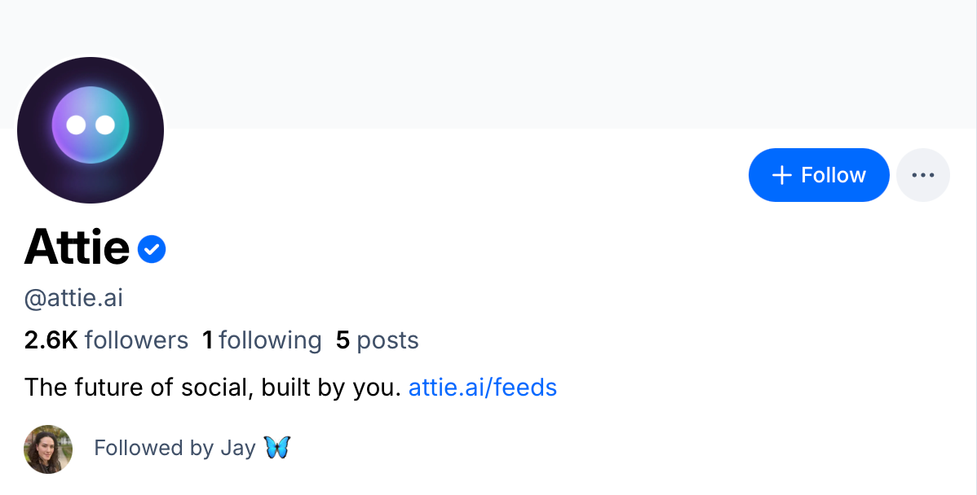Click the @attie.ai username handle
Image resolution: width=977 pixels, height=495 pixels.
[x=73, y=298]
